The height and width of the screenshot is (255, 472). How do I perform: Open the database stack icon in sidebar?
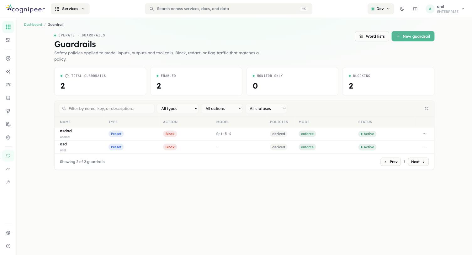pos(8,124)
